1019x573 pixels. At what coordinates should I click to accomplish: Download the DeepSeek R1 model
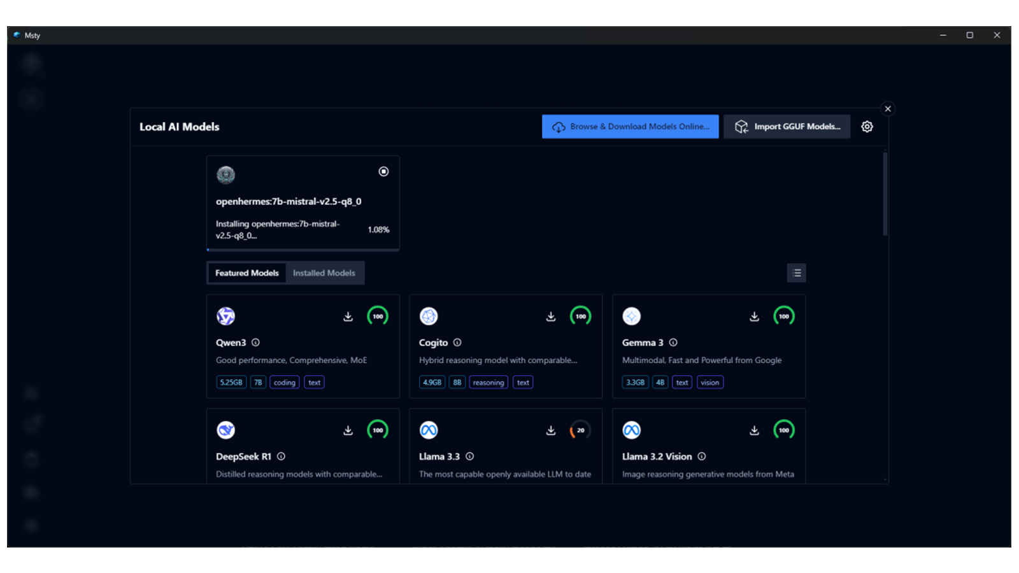point(348,430)
